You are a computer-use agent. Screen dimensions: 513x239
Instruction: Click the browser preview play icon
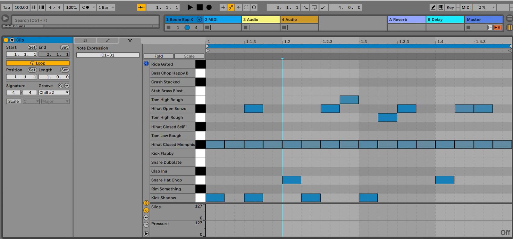(5, 18)
